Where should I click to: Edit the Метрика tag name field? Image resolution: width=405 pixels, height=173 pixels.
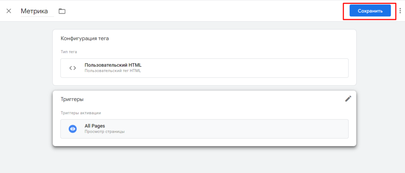pyautogui.click(x=37, y=11)
